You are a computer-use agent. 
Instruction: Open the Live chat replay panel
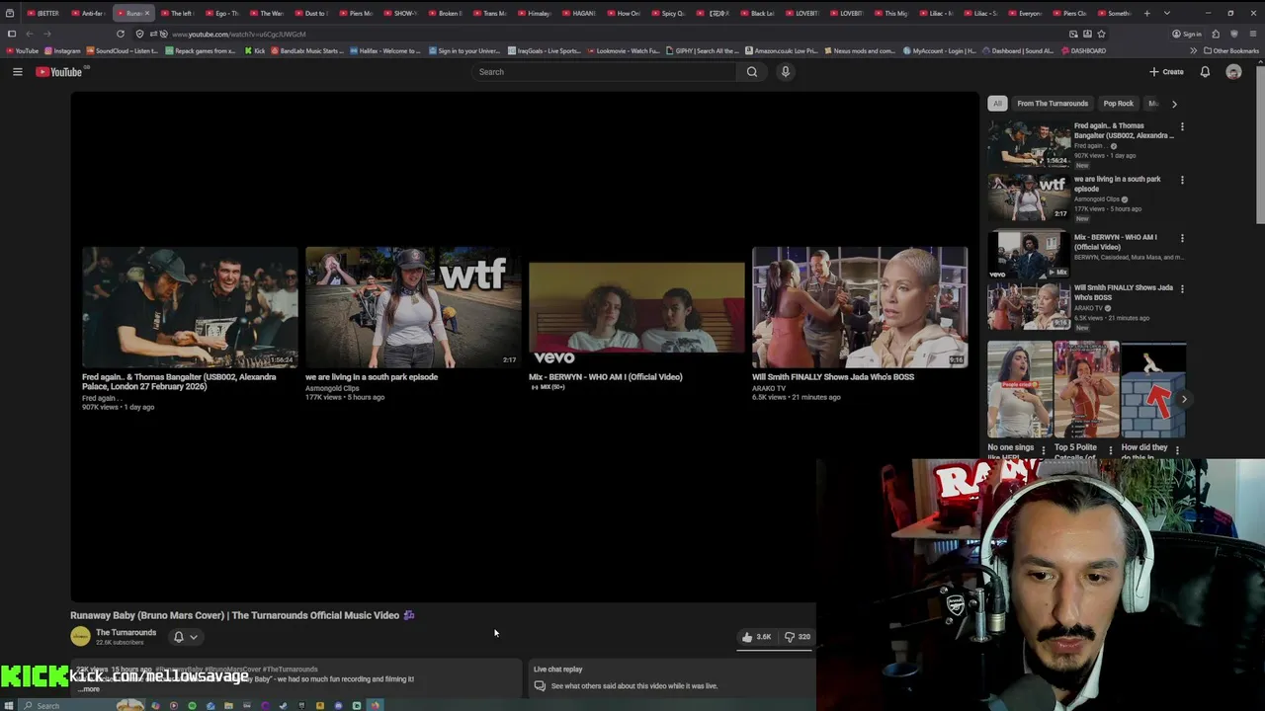point(673,676)
